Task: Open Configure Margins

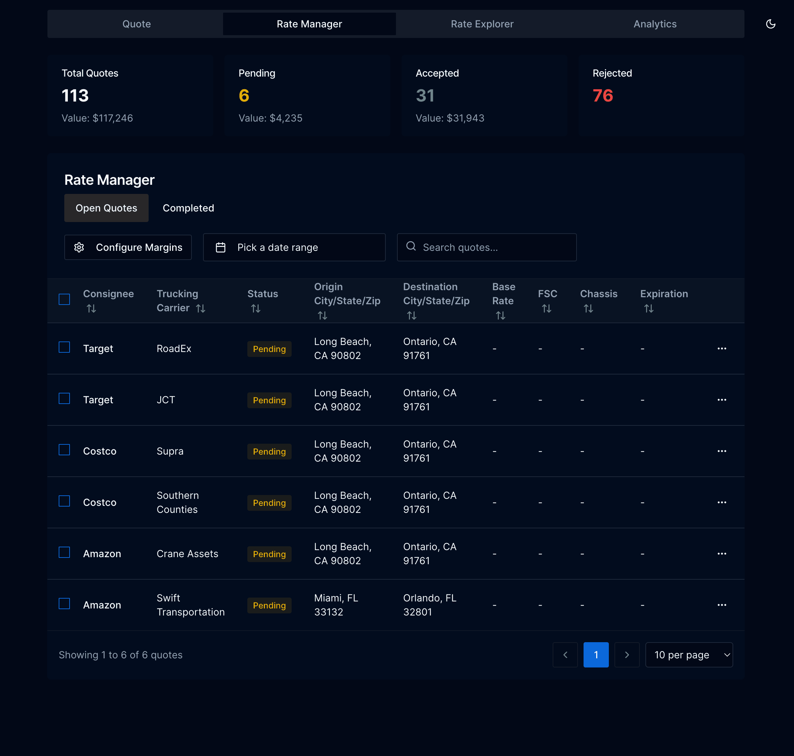Action: pos(128,247)
